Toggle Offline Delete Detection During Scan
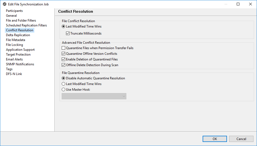 [x=64, y=65]
